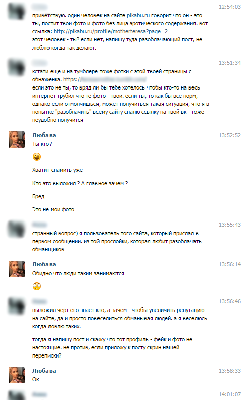The width and height of the screenshot is (244, 400).
Task: Click blurred sender name at the 13:55:43 message
Action: click(39, 225)
